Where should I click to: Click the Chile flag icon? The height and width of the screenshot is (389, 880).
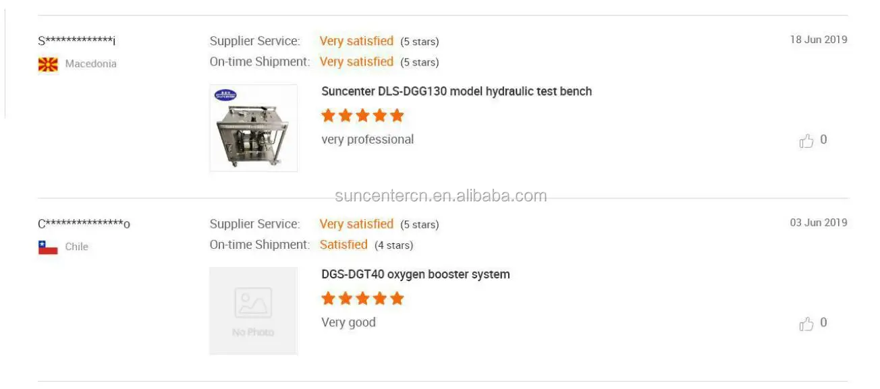click(x=48, y=247)
